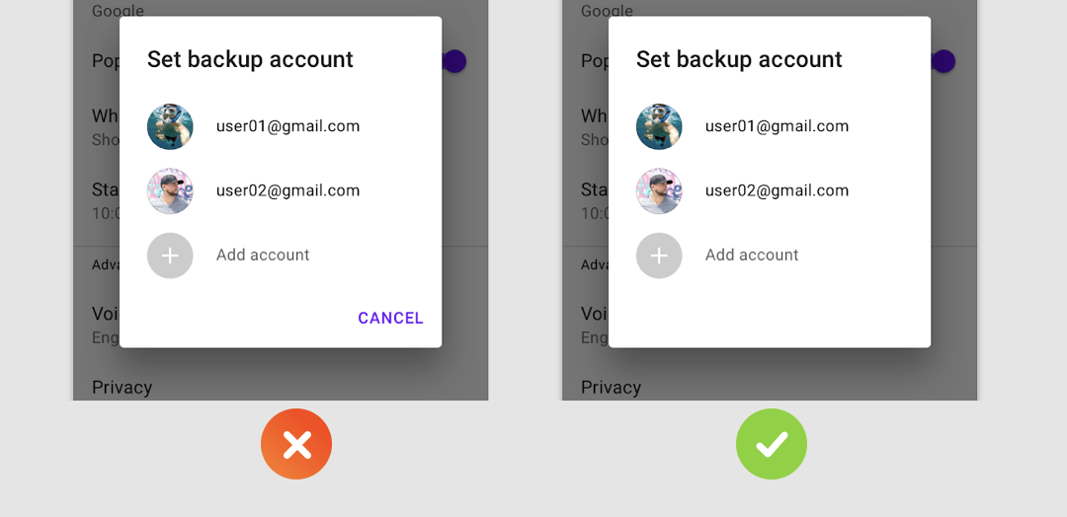The image size is (1067, 517).
Task: Click the capped man avatar in left dialog
Action: [x=170, y=190]
